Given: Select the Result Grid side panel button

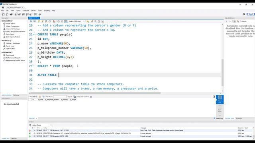Looking at the screenshot, I should pyautogui.click(x=220, y=99).
